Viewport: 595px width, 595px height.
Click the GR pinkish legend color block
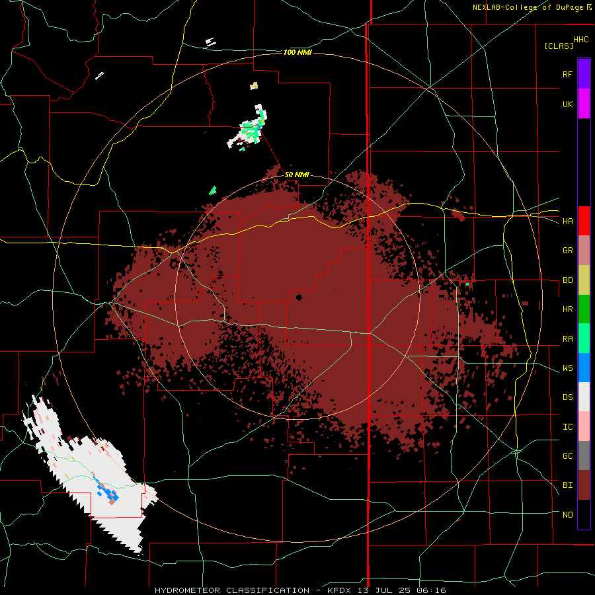584,251
